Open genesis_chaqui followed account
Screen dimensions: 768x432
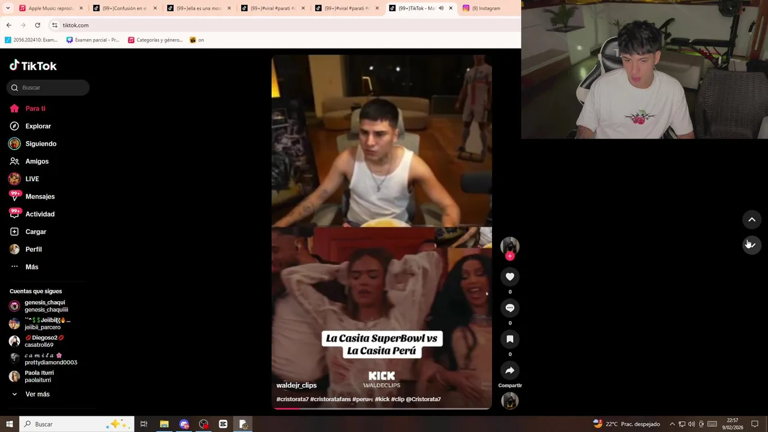[x=40, y=306]
